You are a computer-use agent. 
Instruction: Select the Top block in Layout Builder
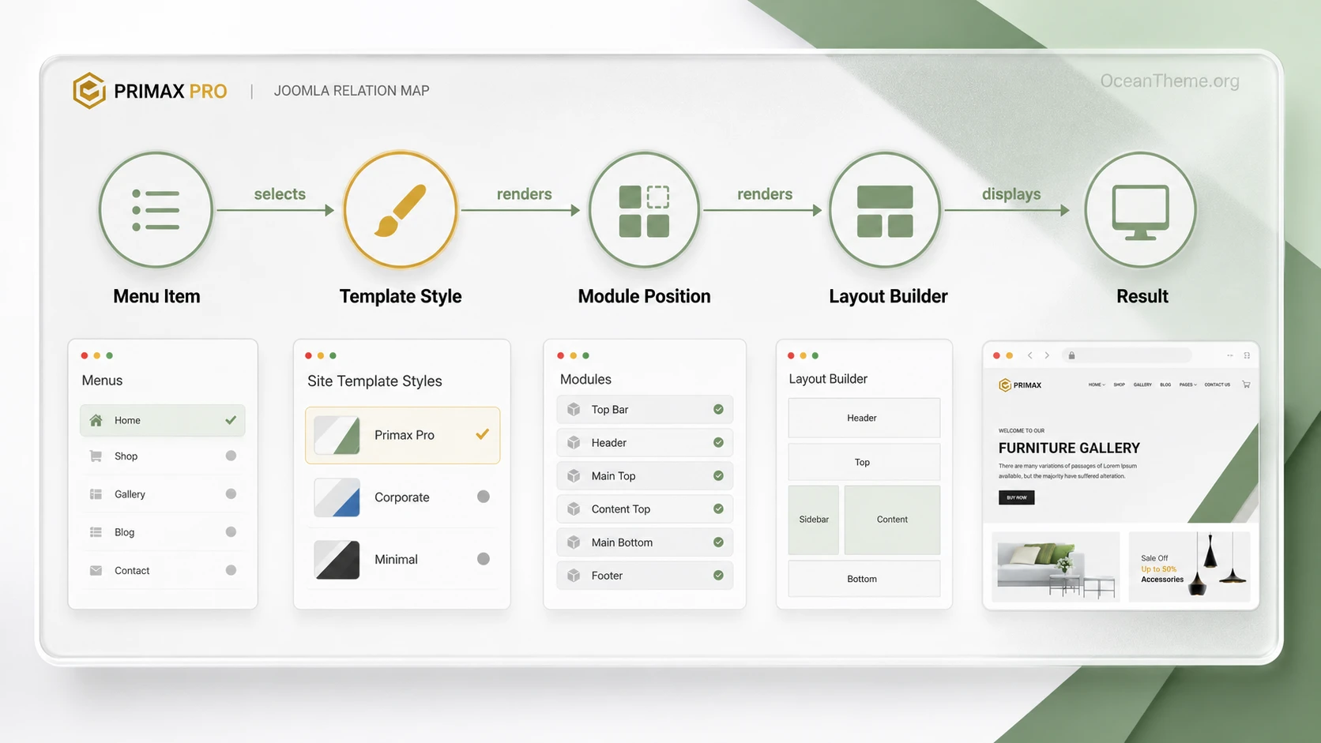(864, 462)
